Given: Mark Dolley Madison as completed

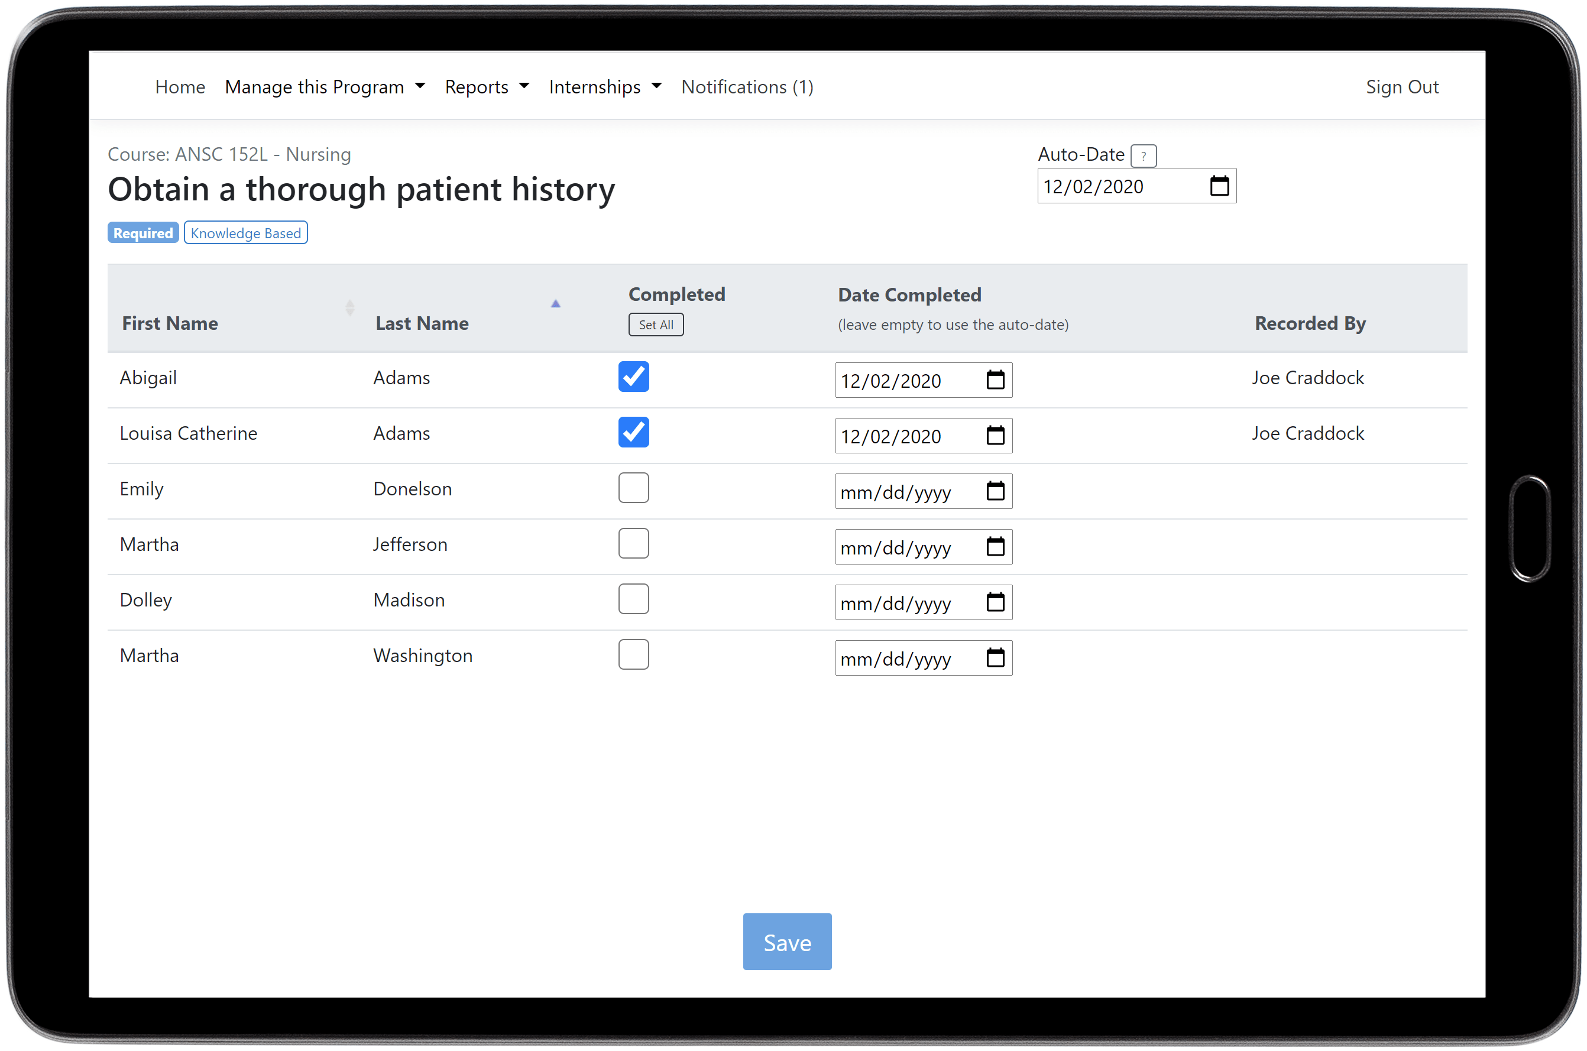Looking at the screenshot, I should [x=633, y=599].
